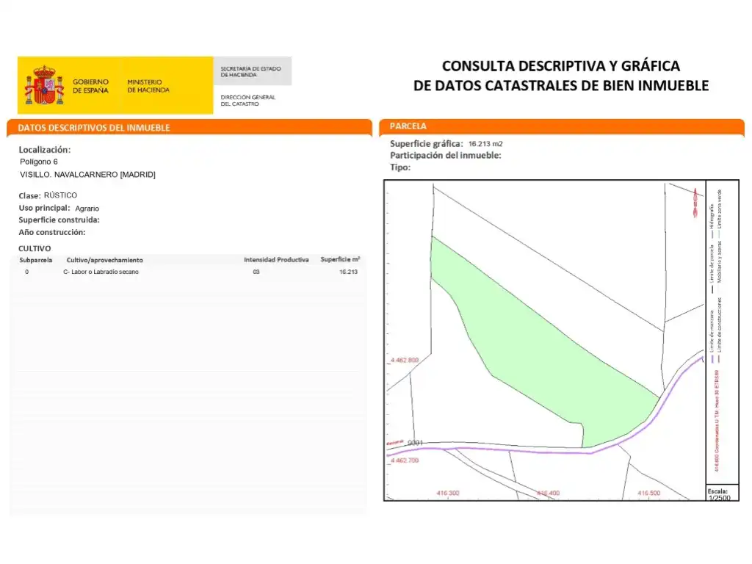752x564 pixels.
Task: Click the "Subparcela" column header
Action: coord(36,260)
